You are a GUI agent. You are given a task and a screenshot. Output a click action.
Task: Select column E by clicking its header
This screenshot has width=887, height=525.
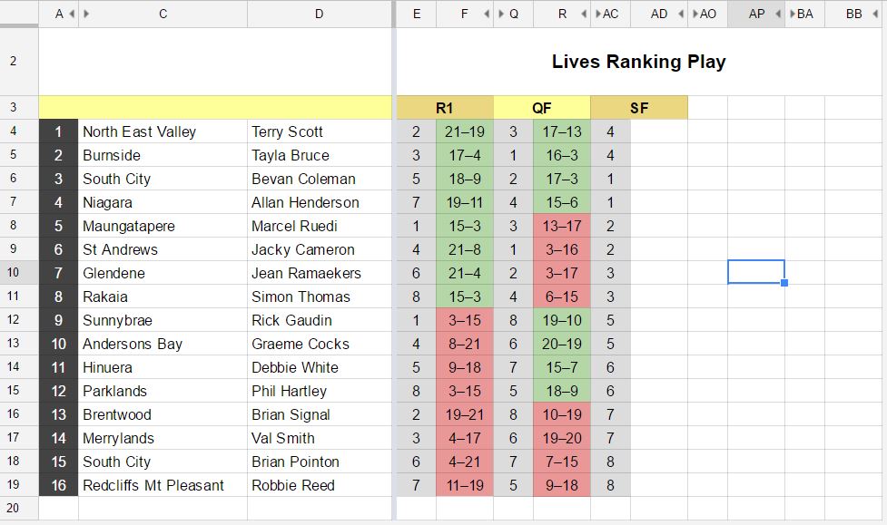tap(415, 14)
